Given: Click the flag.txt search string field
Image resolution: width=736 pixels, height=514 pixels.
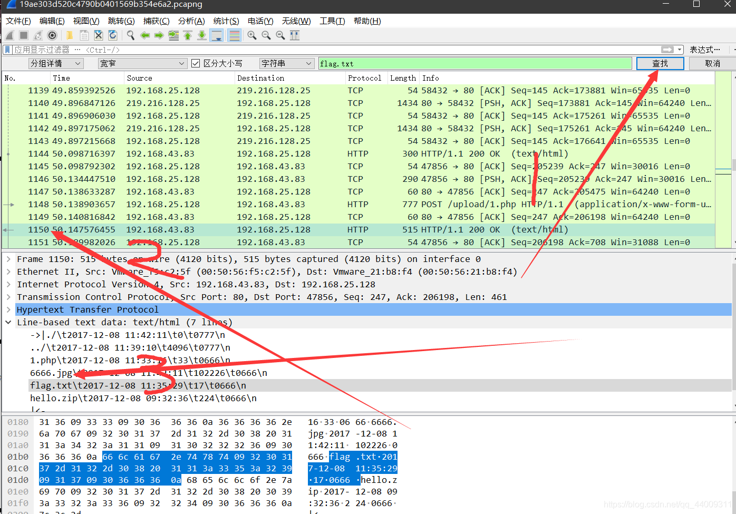Looking at the screenshot, I should tap(475, 63).
